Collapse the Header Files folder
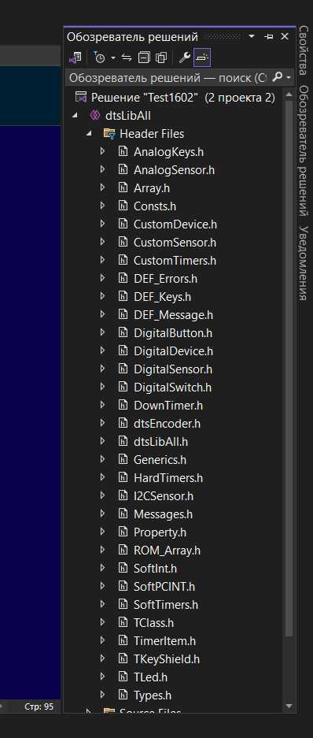Image resolution: width=313 pixels, height=738 pixels. (89, 134)
